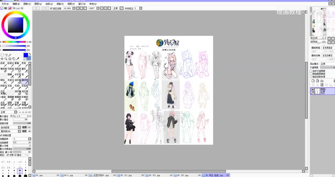335x177 pixels.
Task: Choose the 选区擦 selection eraser
Action: point(25,93)
